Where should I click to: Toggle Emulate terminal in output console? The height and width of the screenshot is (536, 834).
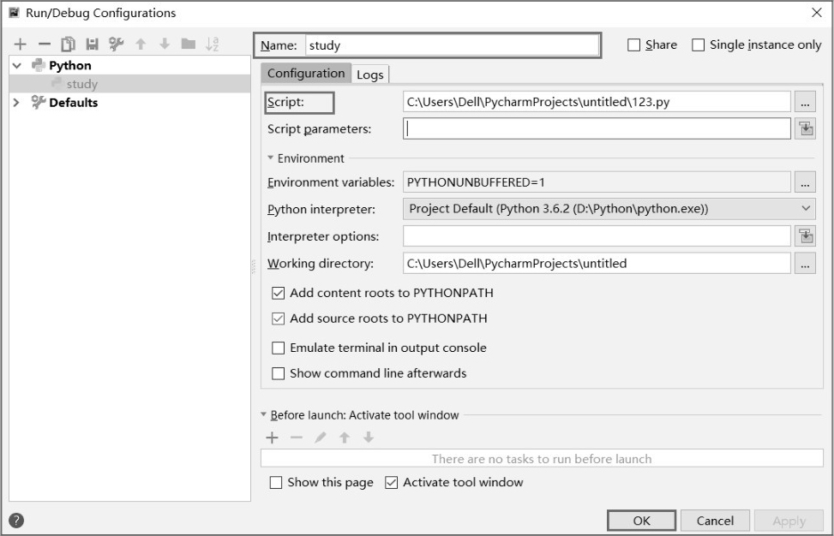click(279, 348)
